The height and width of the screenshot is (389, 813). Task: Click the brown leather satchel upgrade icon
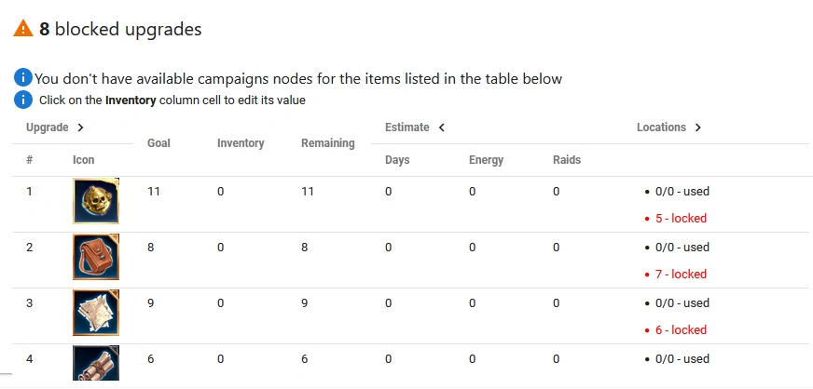96,258
